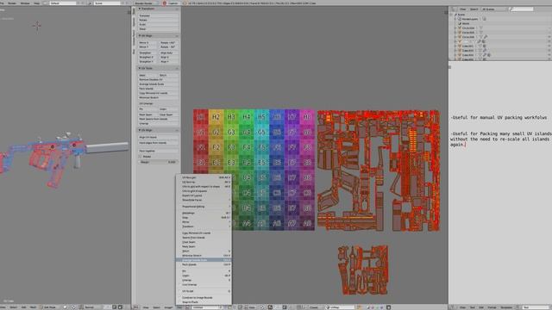Image resolution: width=552 pixels, height=310 pixels.
Task: Click Average Islands Scale in tool panel
Action: pyautogui.click(x=158, y=84)
